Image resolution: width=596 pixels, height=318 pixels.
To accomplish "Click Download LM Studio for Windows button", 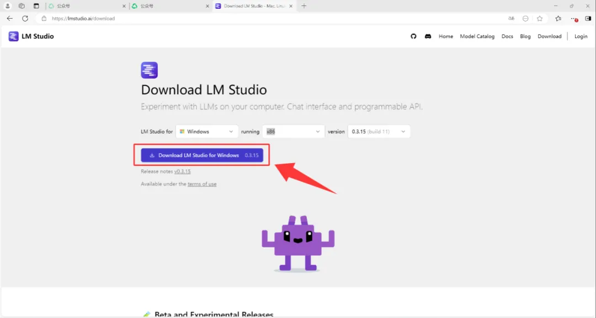I will pos(202,155).
